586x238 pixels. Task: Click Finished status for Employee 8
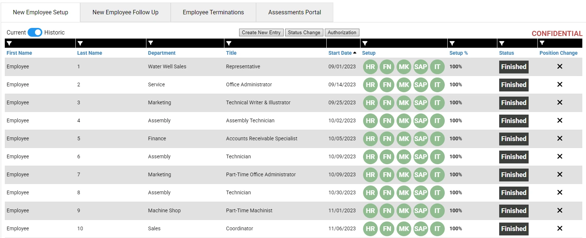514,193
